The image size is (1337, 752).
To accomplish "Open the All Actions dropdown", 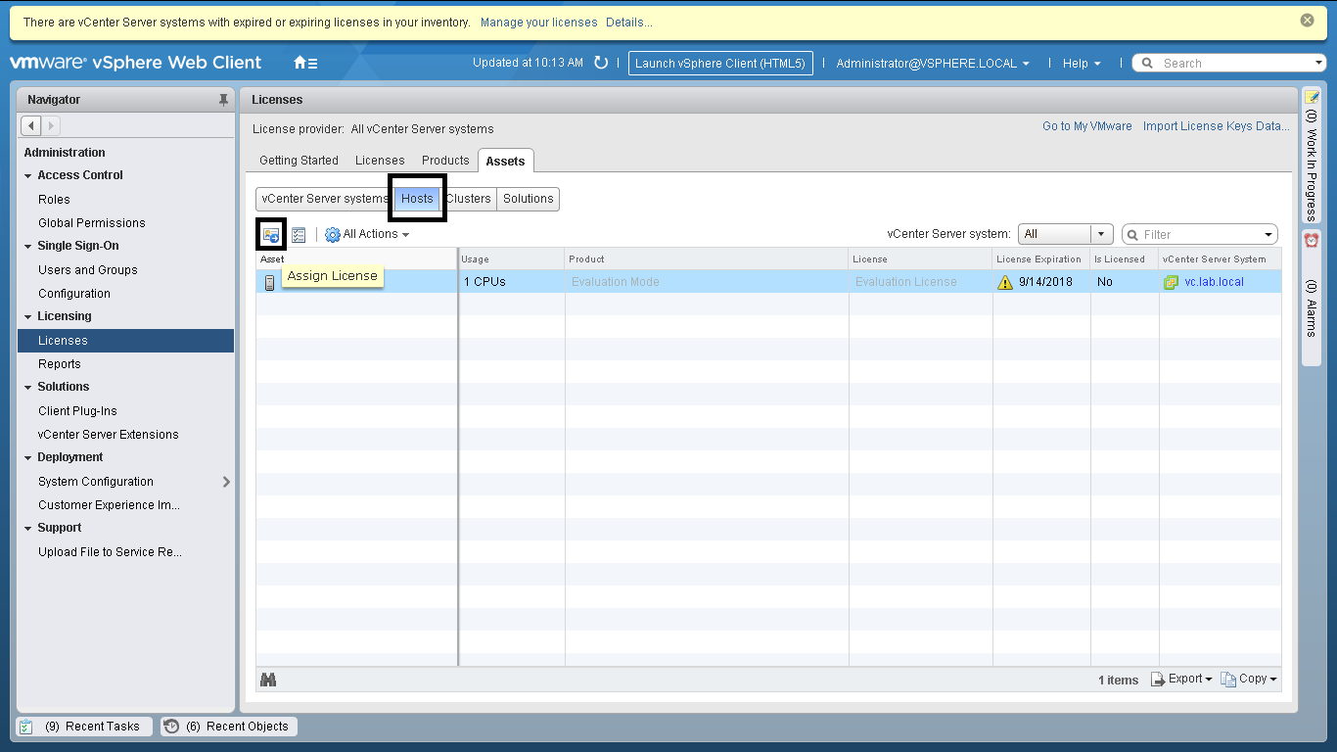I will [x=367, y=234].
